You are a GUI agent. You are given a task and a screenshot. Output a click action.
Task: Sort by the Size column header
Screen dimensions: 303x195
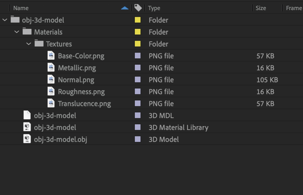click(261, 8)
